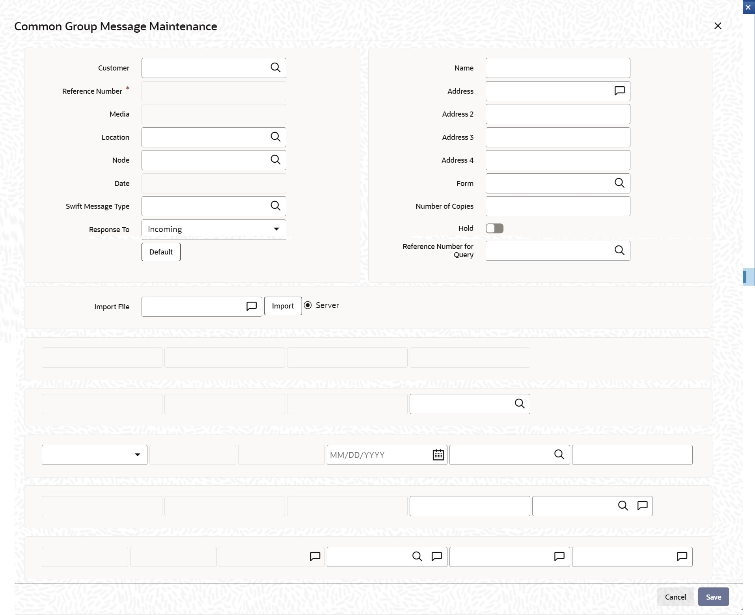This screenshot has height=615, width=755.
Task: Open Customer lookup search icon
Action: click(276, 68)
